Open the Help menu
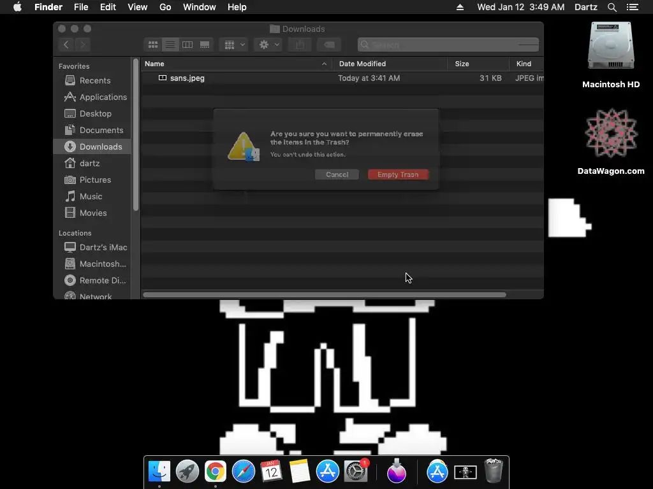This screenshot has width=653, height=489. pyautogui.click(x=237, y=7)
